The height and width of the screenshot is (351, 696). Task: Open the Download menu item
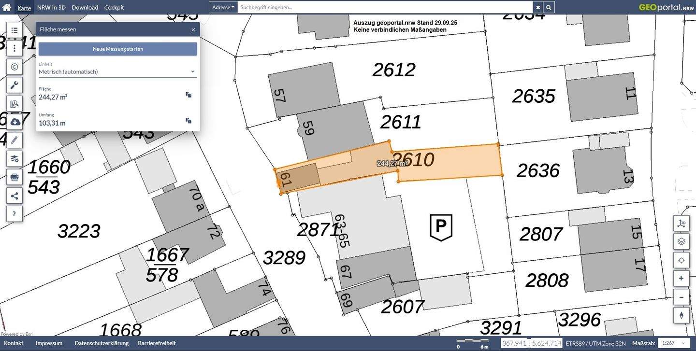tap(85, 7)
